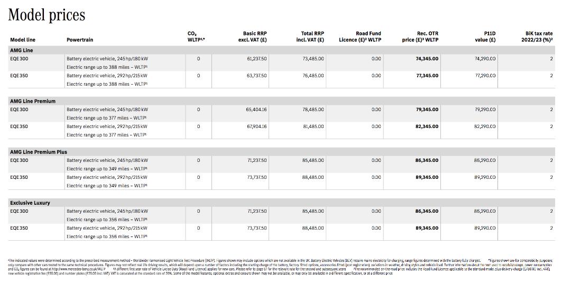562x282 pixels.
Task: Click the AMG Line Premium Plus section heading
Action: click(39, 152)
